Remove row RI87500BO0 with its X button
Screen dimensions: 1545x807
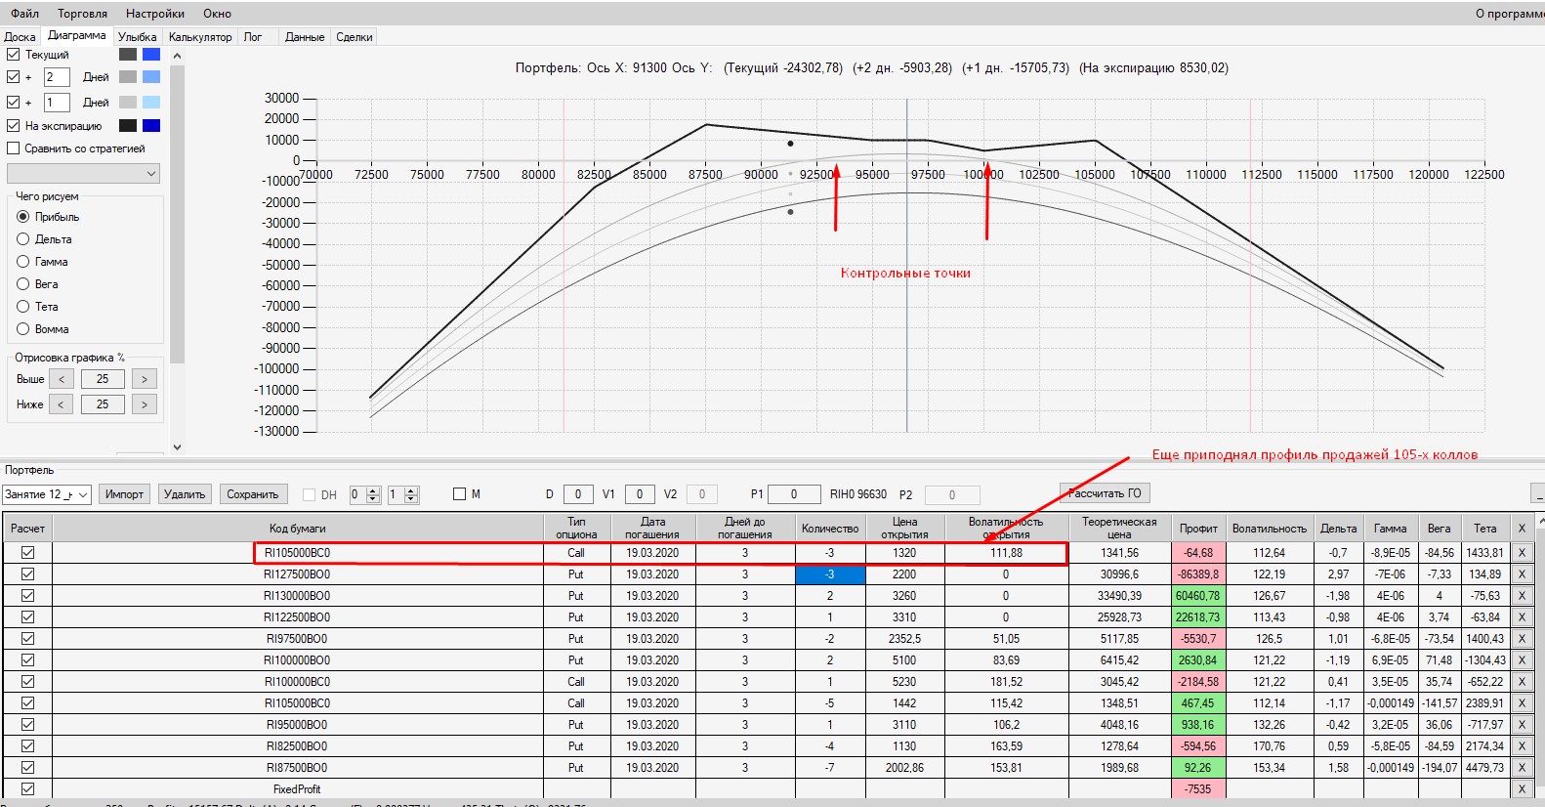point(1521,768)
